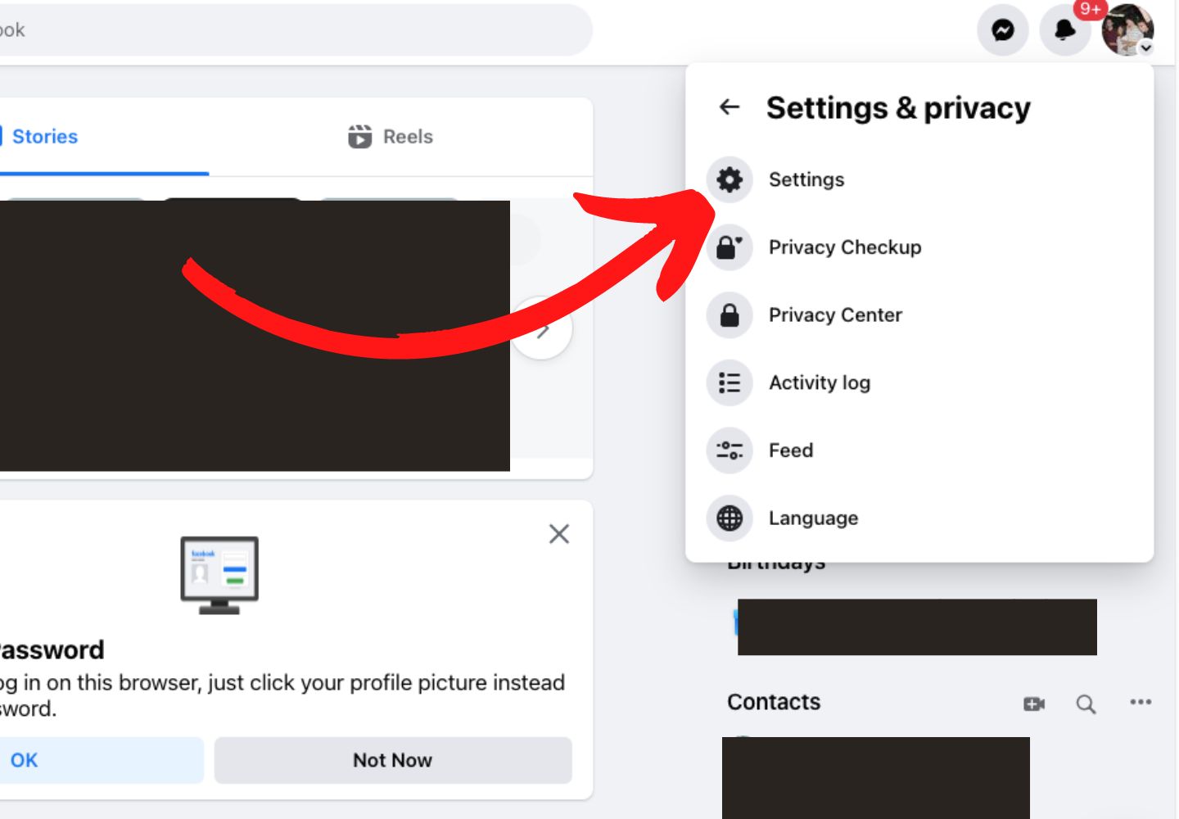Open Activity log
Viewport: 1179px width, 819px height.
pos(919,382)
